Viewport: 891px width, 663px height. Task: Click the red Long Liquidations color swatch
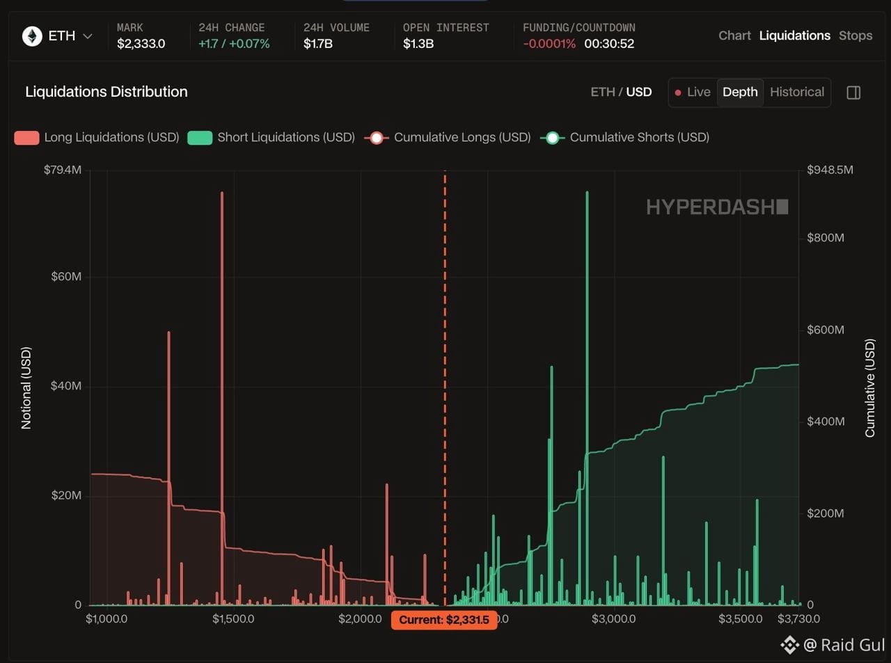26,138
